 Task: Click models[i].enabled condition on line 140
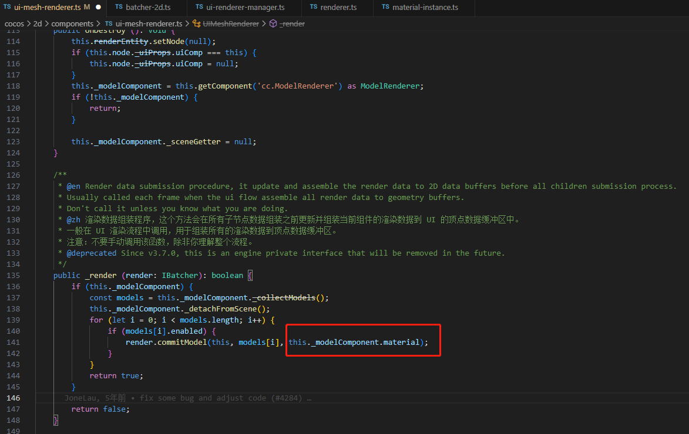[164, 331]
